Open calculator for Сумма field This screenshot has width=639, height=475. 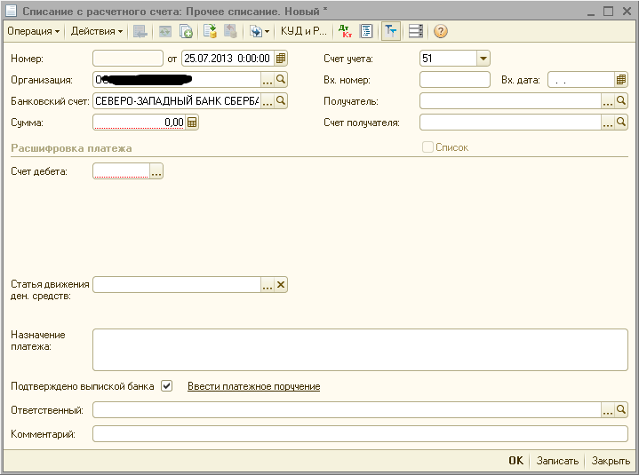192,123
